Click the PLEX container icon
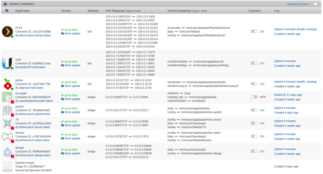This screenshot has height=174, width=323. tap(7, 32)
